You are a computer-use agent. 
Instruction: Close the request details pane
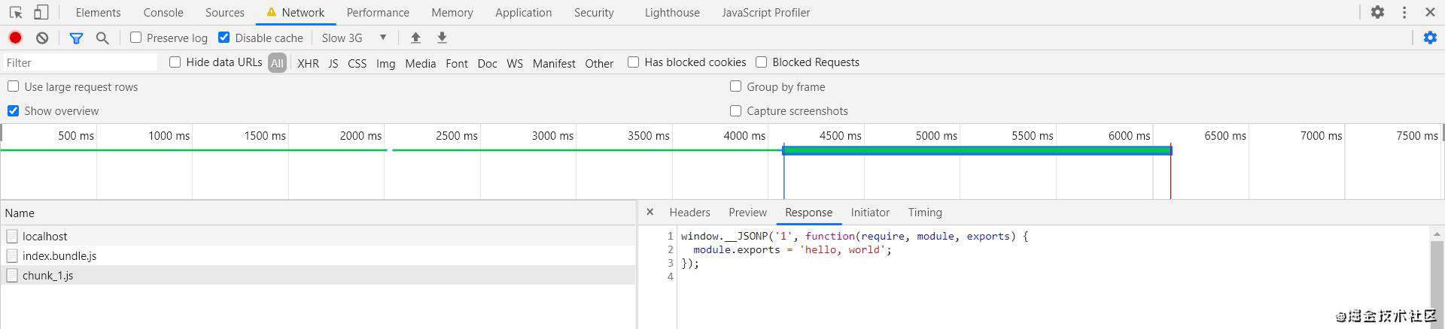coord(650,213)
